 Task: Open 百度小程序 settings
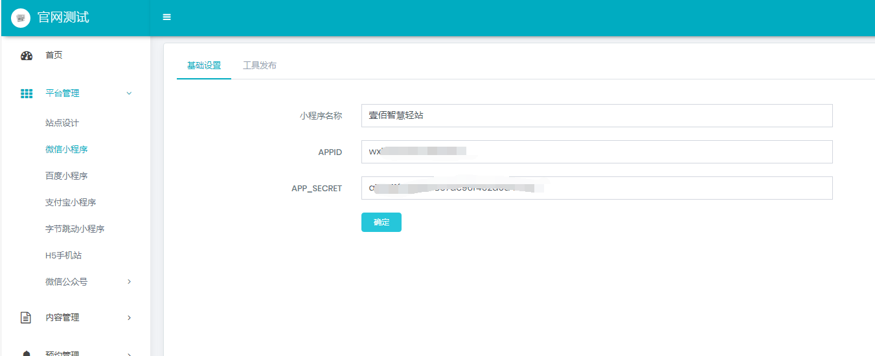pos(66,176)
